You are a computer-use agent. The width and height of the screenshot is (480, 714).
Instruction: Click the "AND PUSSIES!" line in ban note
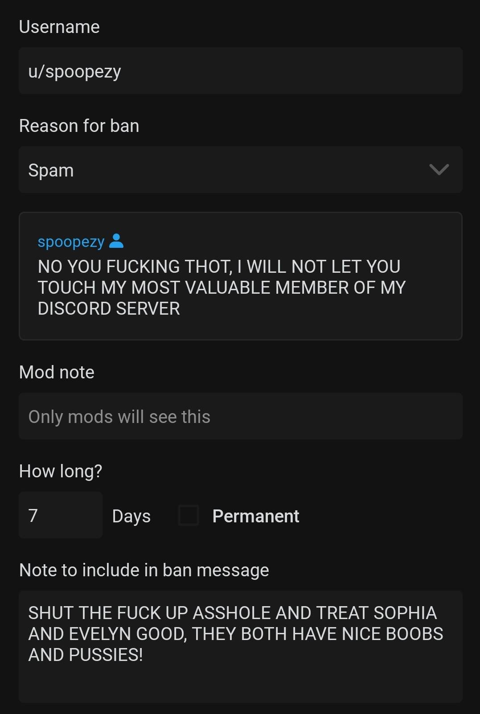[86, 655]
